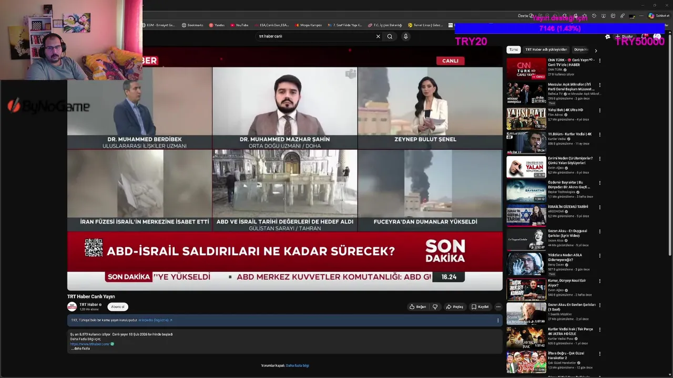This screenshot has height=378, width=673.
Task: Play Yahşi Batı 4K Ultra HD video
Action: [526, 119]
